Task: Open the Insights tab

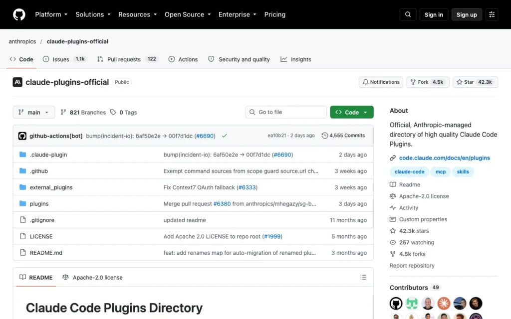Action: [x=296, y=59]
